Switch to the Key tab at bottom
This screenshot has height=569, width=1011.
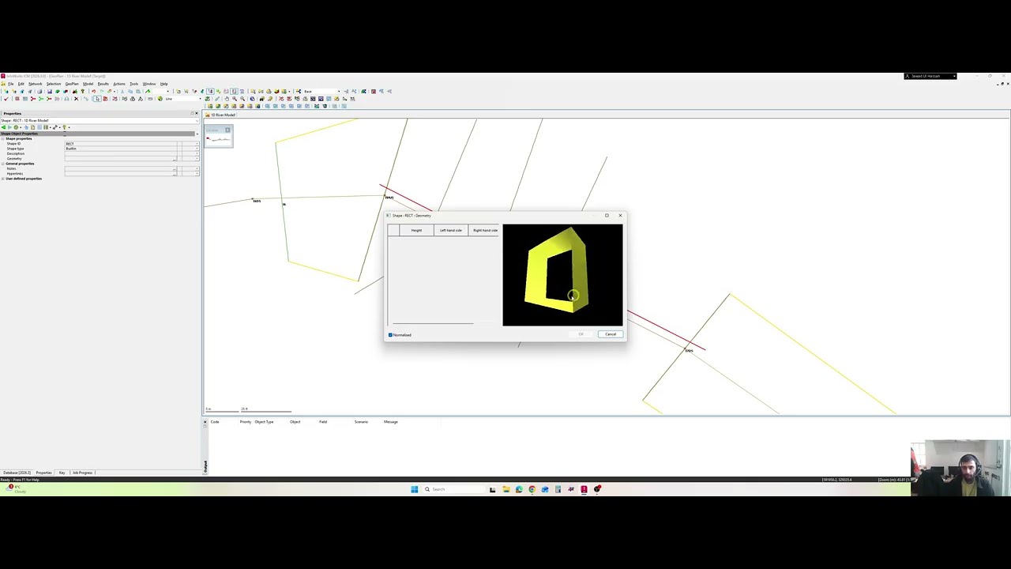[62, 473]
